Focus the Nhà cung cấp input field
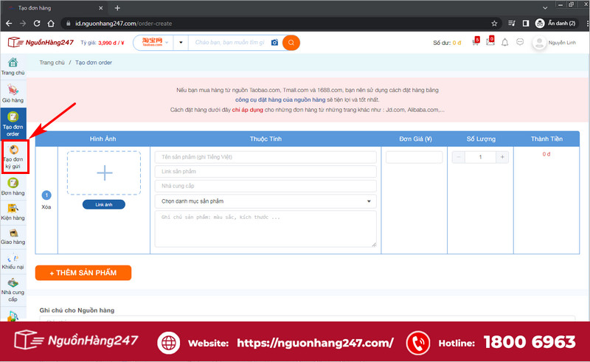 tap(265, 186)
